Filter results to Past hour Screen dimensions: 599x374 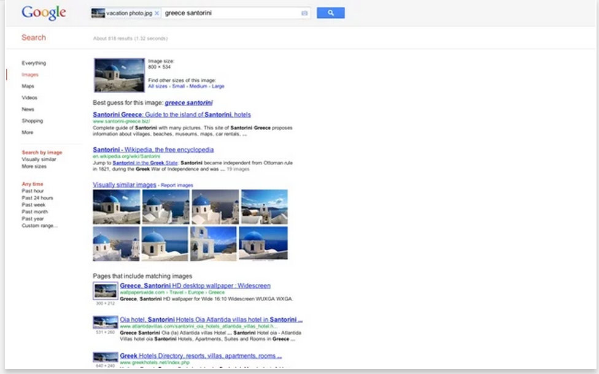33,191
